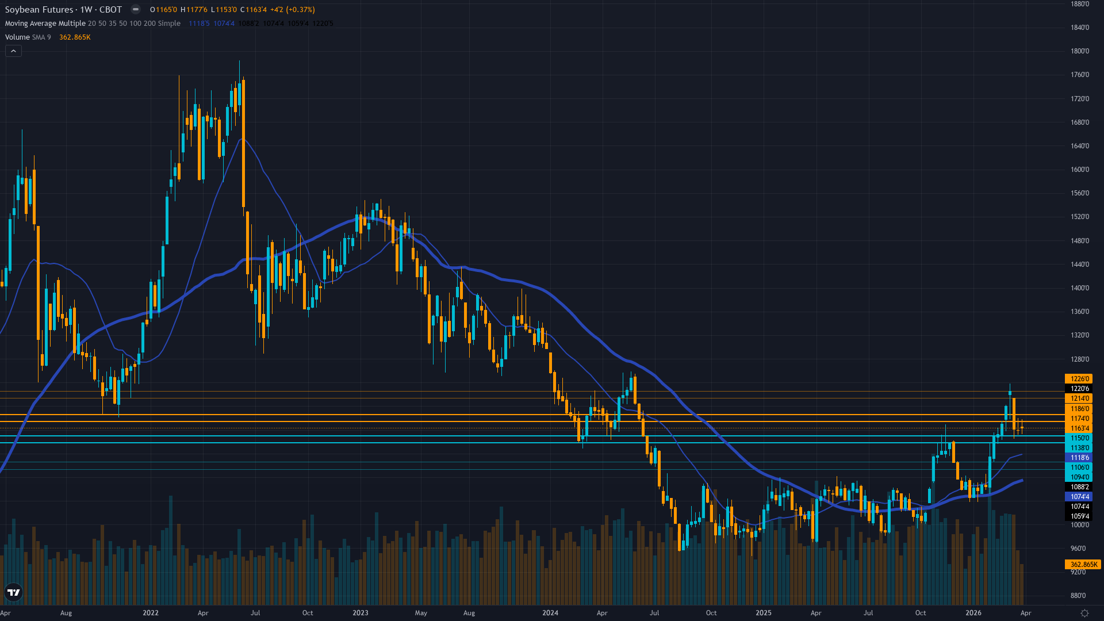Select the cyan 1094'0 price axis label

(1079, 477)
